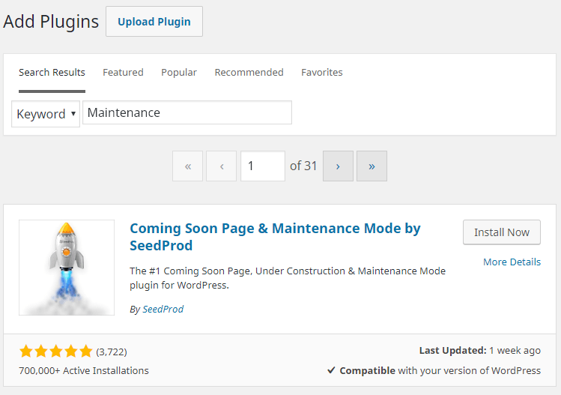Switch to the Search Results tab
Screen dimensions: 561x395
(52, 73)
